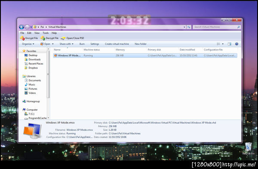Click Create virtual machine
The image size is (258, 169).
tap(117, 44)
